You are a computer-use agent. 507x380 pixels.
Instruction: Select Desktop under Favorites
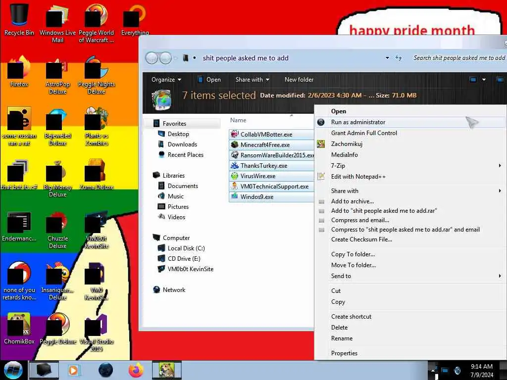[178, 134]
